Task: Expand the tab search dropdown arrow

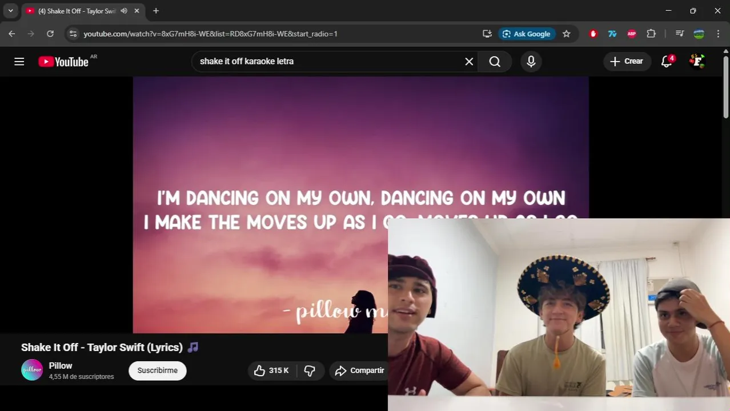Action: coord(10,11)
